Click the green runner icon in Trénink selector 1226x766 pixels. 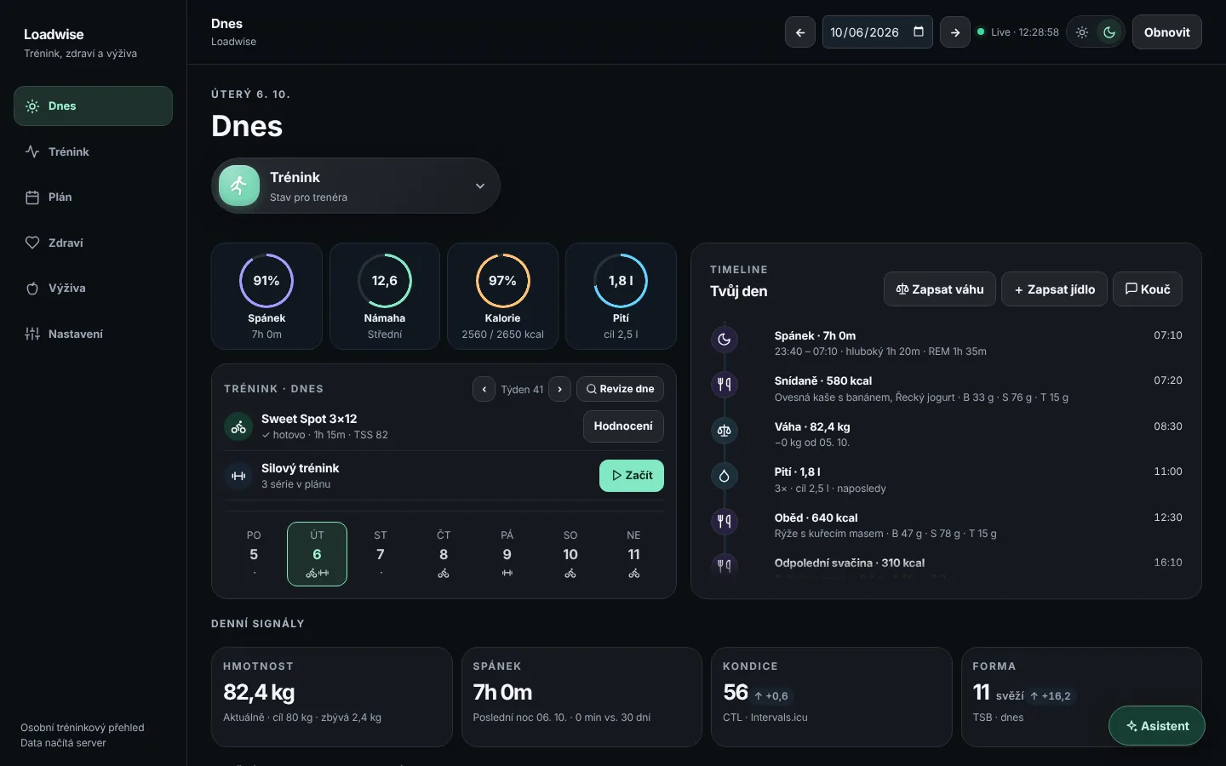239,186
